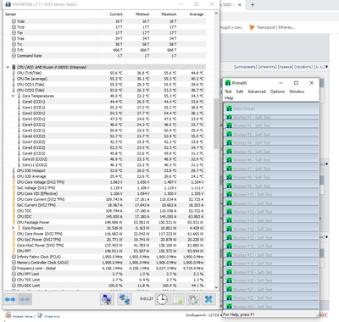Image resolution: width=339 pixels, height=322 pixels.
Task: Click the Nanopool bookmark icon
Action: click(x=252, y=27)
